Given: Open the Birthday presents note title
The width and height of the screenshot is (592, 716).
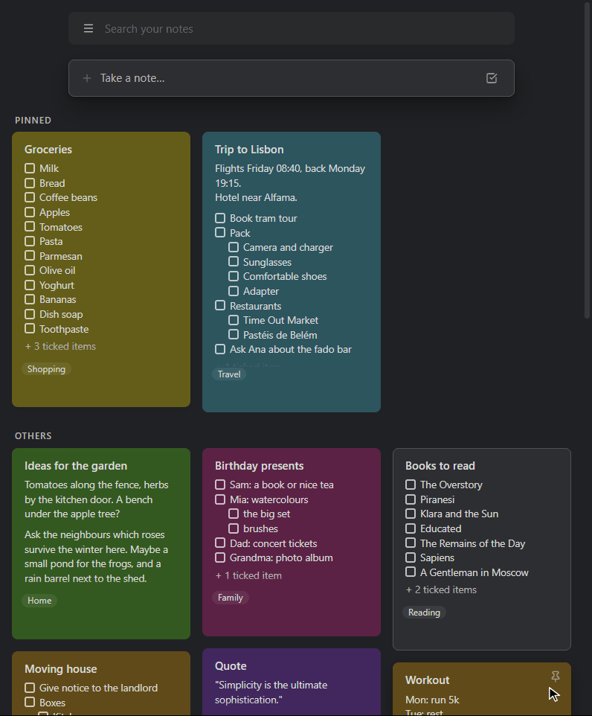Looking at the screenshot, I should tap(260, 466).
